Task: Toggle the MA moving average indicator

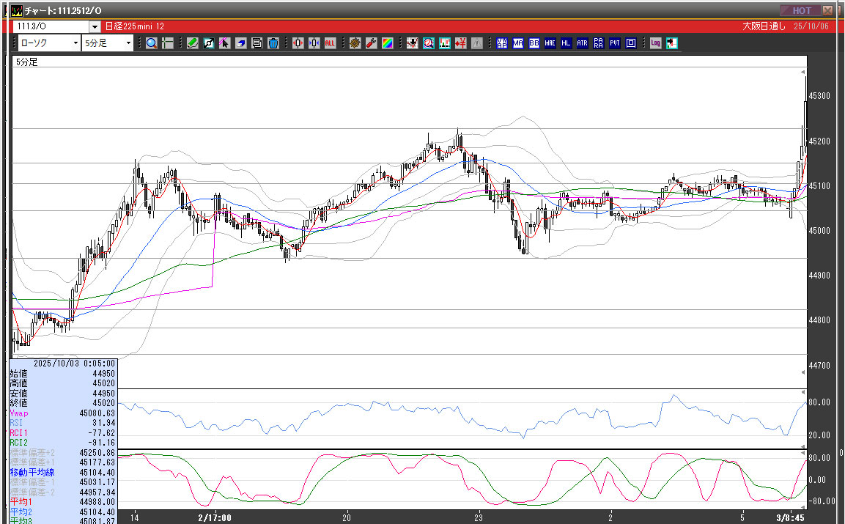Action: [x=518, y=43]
